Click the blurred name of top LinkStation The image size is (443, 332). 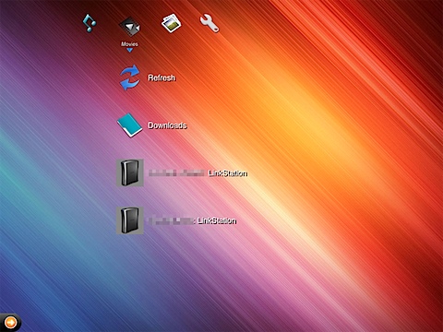(176, 173)
